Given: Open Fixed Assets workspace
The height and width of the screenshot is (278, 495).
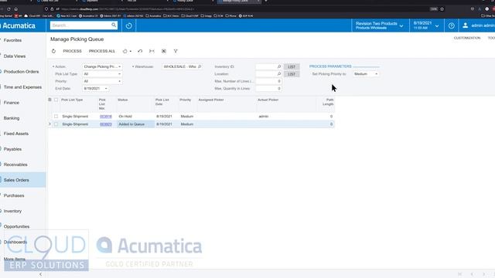Looking at the screenshot, I should tap(16, 134).
